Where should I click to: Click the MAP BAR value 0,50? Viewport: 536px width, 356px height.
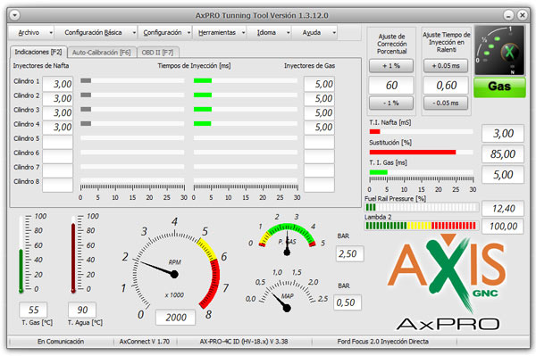click(348, 302)
